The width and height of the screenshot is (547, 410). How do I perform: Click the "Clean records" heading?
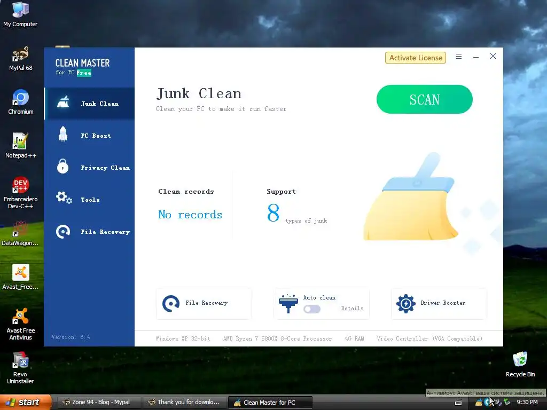[x=186, y=192]
